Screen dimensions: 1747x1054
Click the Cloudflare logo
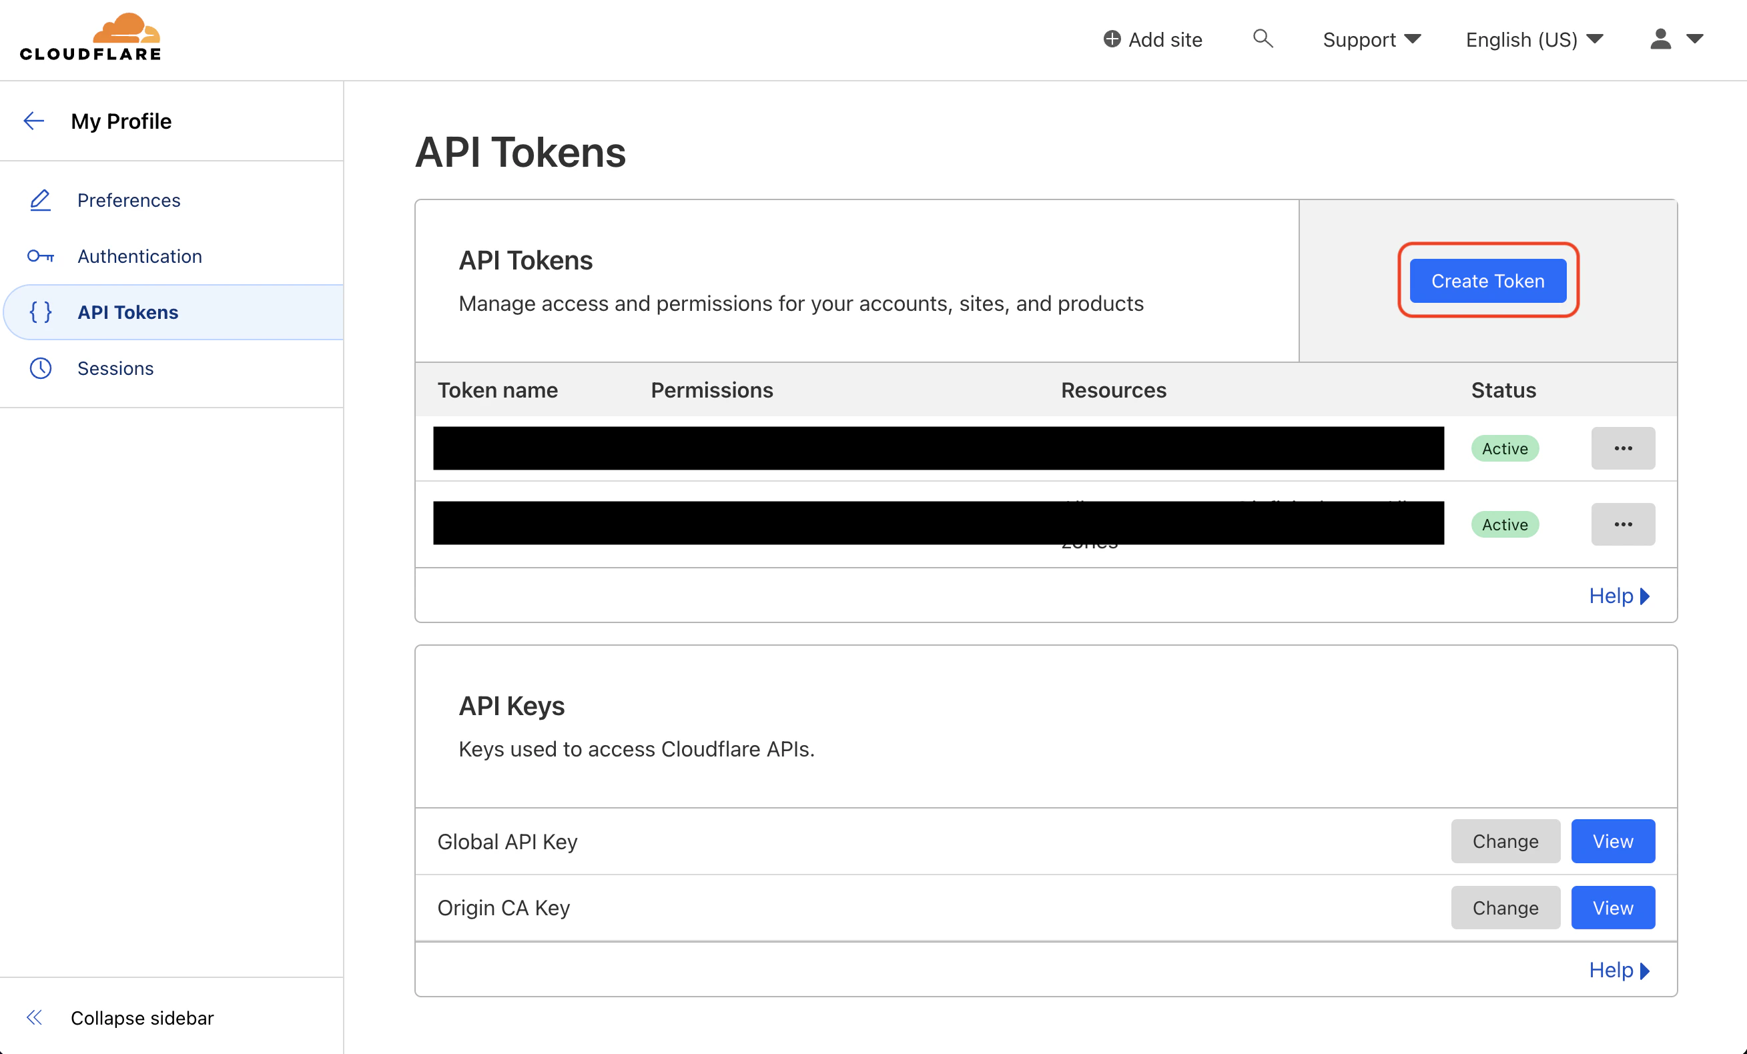tap(90, 37)
